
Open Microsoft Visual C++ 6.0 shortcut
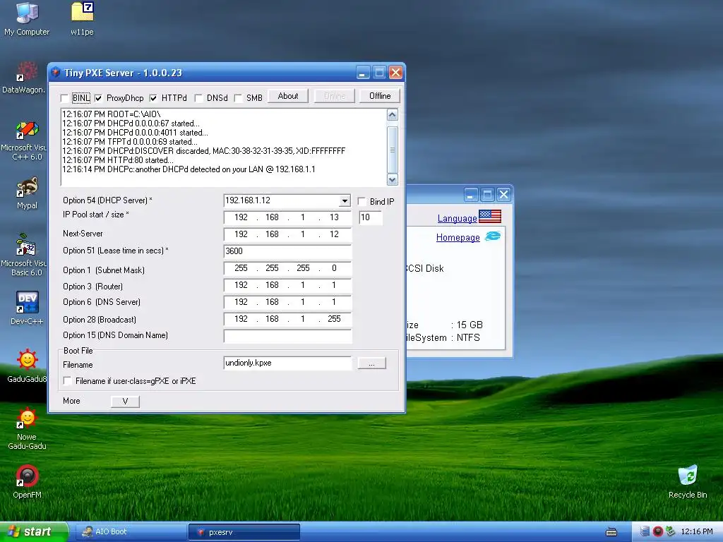click(x=26, y=140)
